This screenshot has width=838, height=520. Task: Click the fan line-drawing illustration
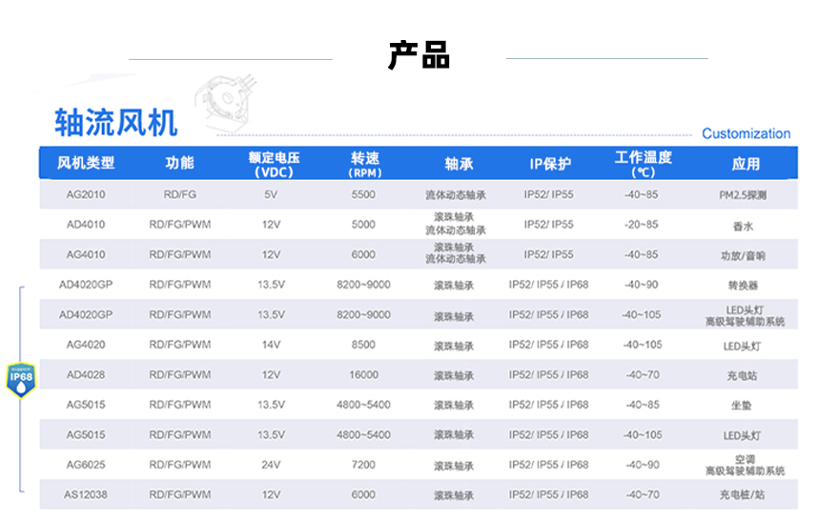click(x=230, y=107)
